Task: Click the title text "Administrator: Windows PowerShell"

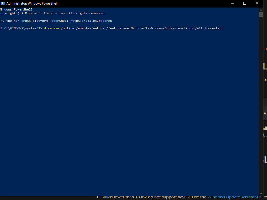Action: click(32, 3)
